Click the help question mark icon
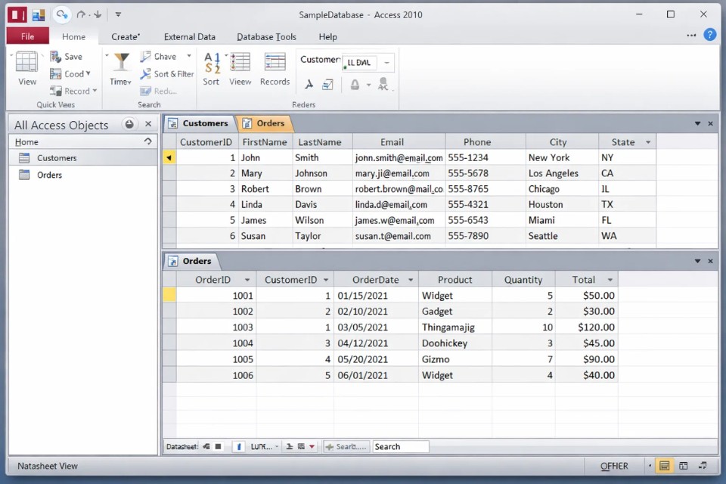 pos(709,35)
